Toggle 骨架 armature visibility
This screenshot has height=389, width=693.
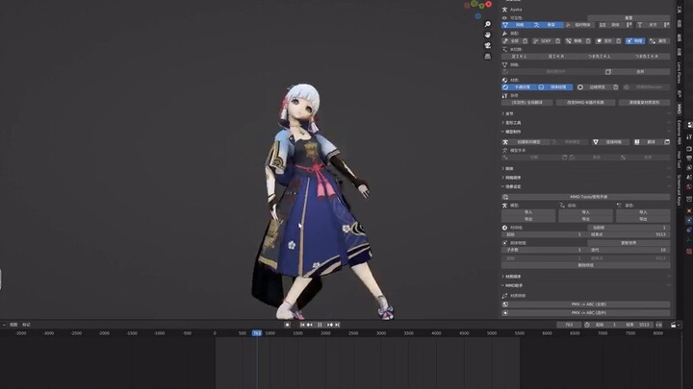point(548,25)
